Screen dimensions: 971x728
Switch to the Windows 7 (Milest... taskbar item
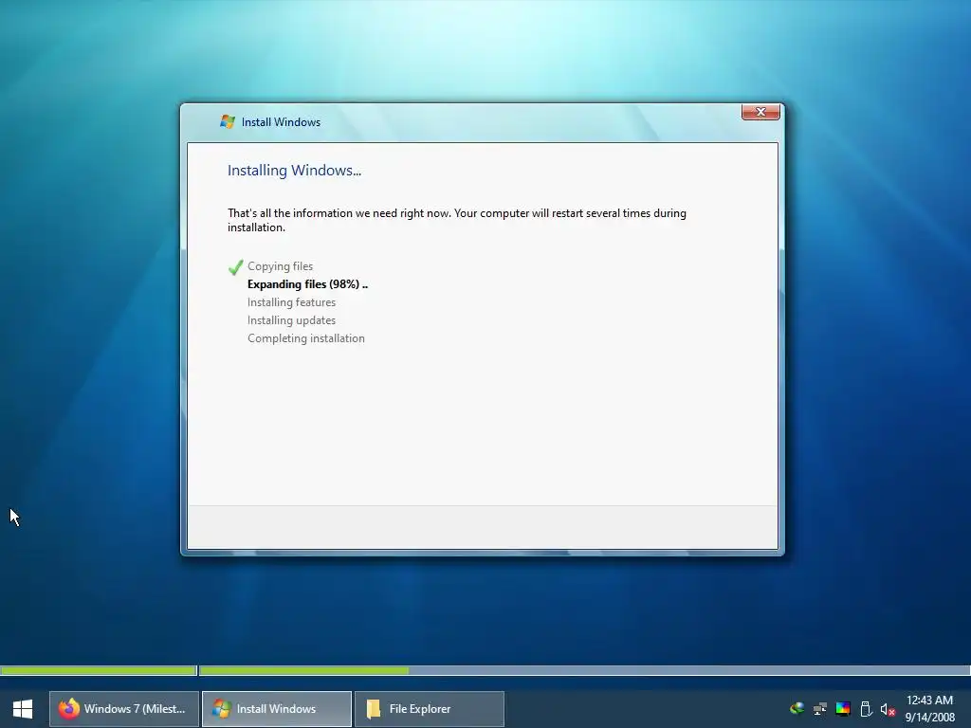[124, 709]
